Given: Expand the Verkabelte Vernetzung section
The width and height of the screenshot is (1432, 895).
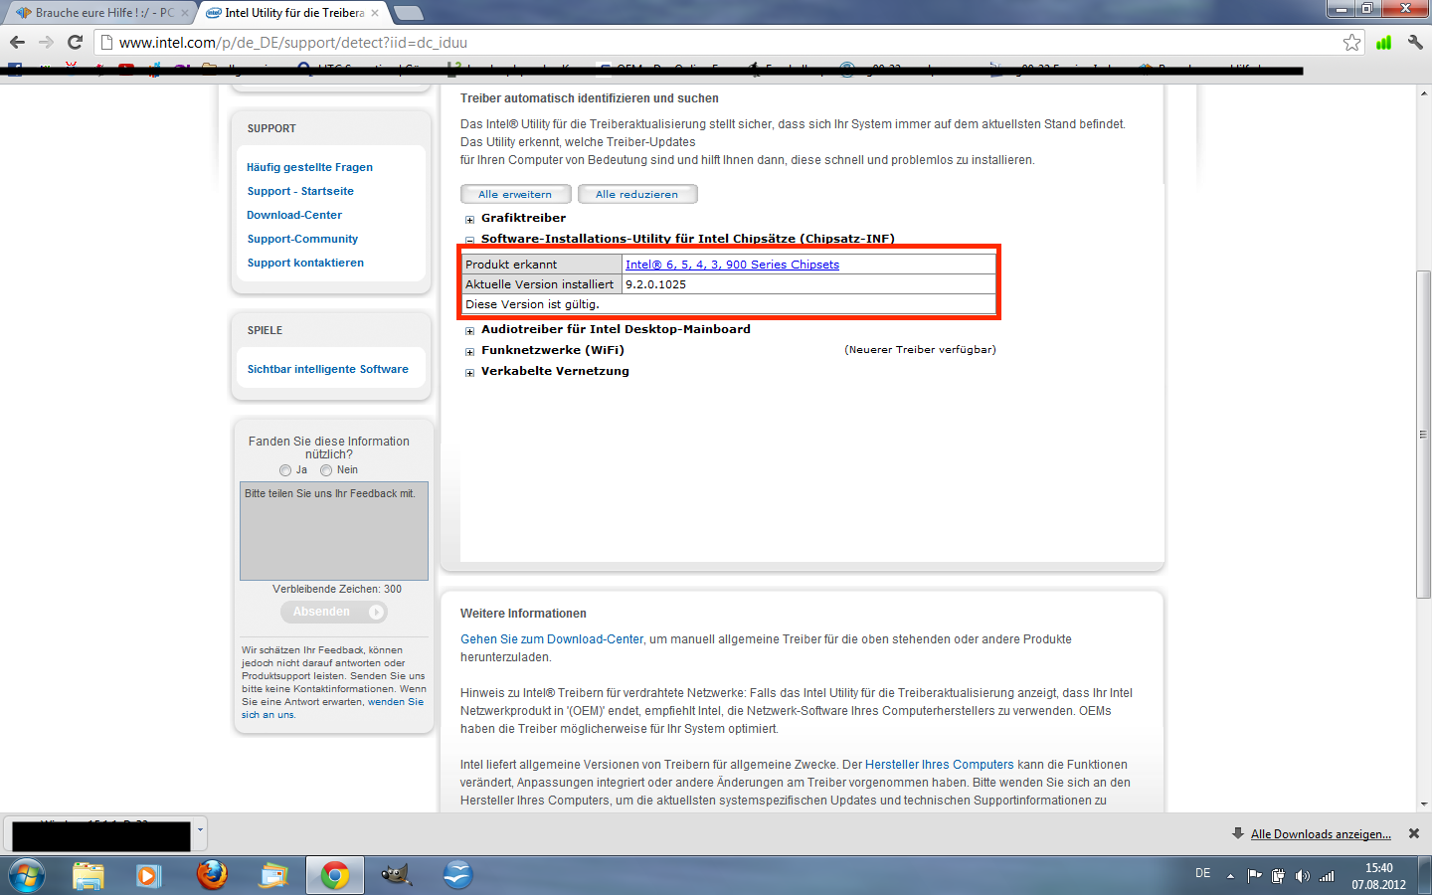Looking at the screenshot, I should [x=470, y=373].
